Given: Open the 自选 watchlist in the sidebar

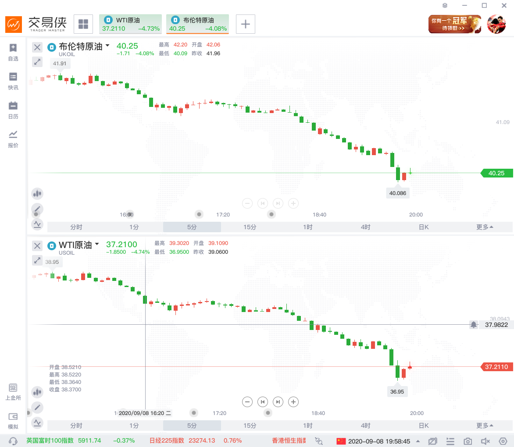Looking at the screenshot, I should click(x=13, y=52).
